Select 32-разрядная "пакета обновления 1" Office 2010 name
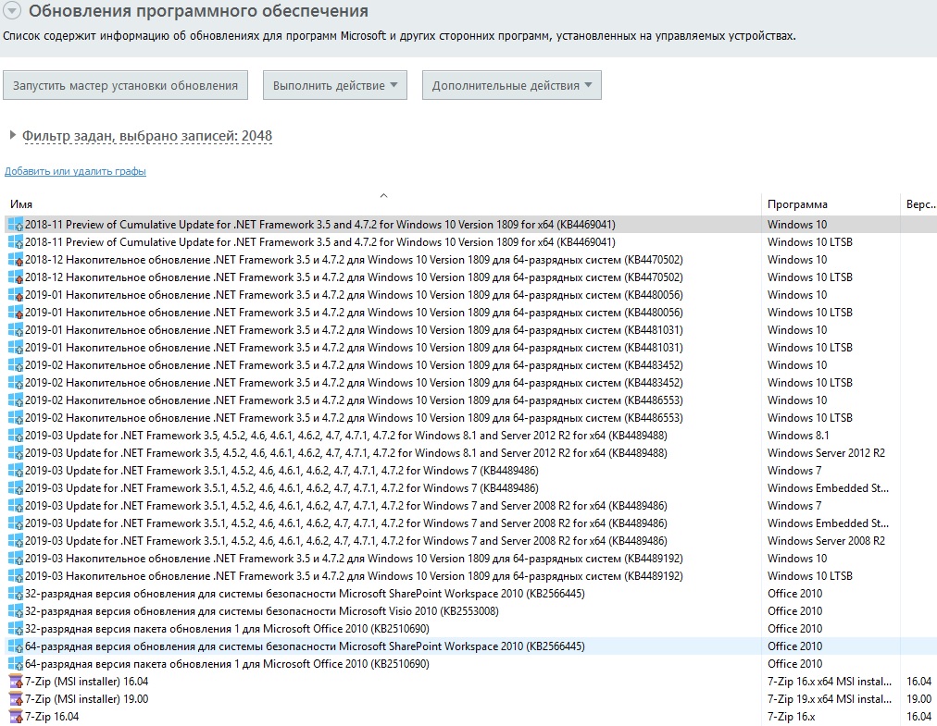This screenshot has width=937, height=726. [x=227, y=629]
